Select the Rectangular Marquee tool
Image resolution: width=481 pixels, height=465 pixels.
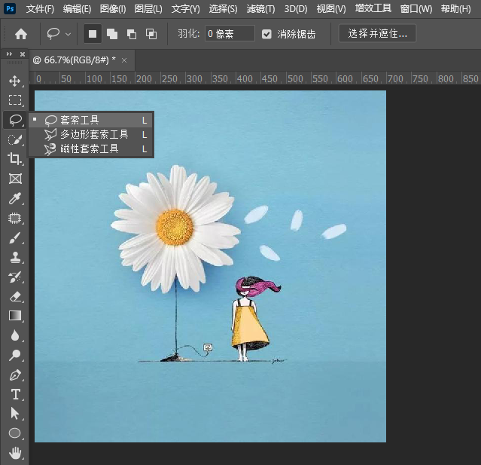pyautogui.click(x=14, y=100)
